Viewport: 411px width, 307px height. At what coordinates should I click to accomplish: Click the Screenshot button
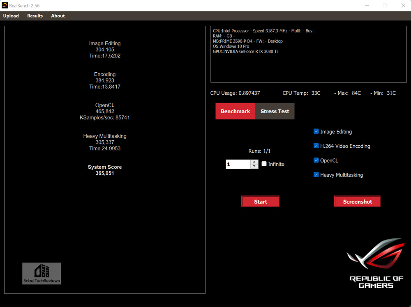coord(358,202)
